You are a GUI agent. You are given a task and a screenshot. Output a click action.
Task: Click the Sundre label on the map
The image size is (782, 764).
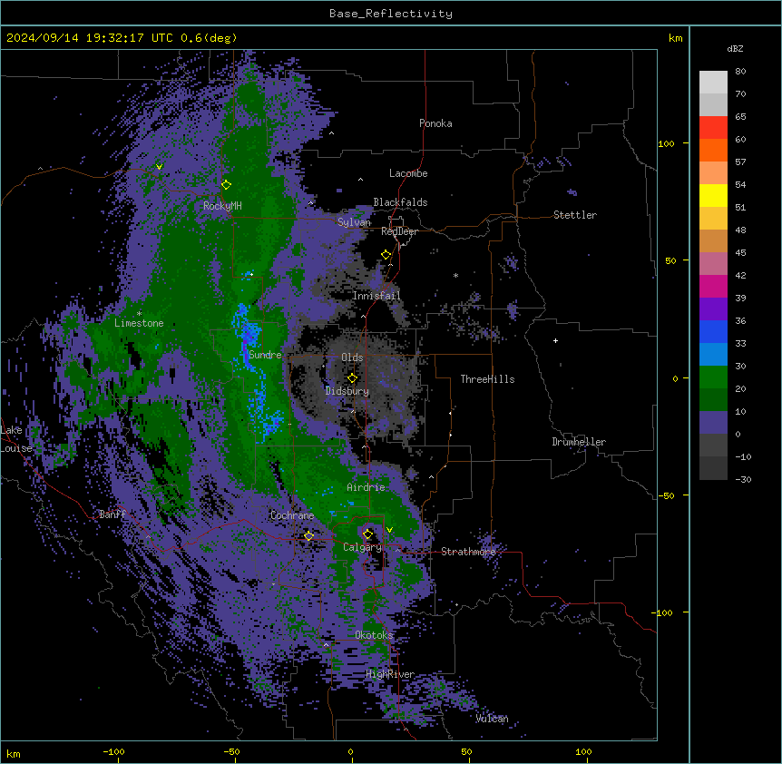pos(265,355)
